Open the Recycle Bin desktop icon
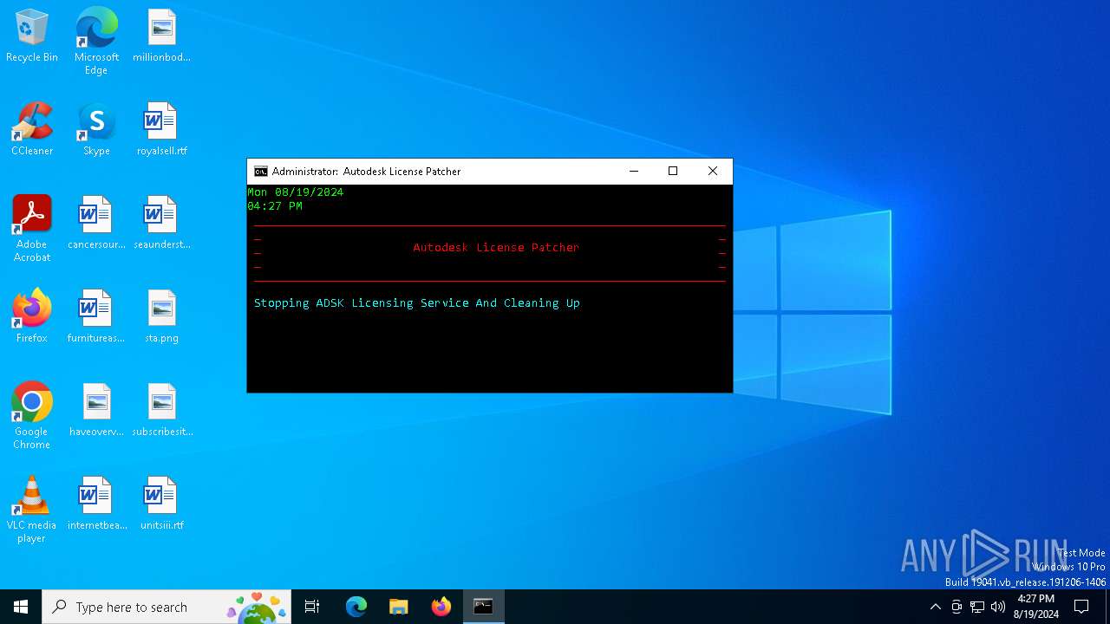The width and height of the screenshot is (1110, 624). click(32, 36)
